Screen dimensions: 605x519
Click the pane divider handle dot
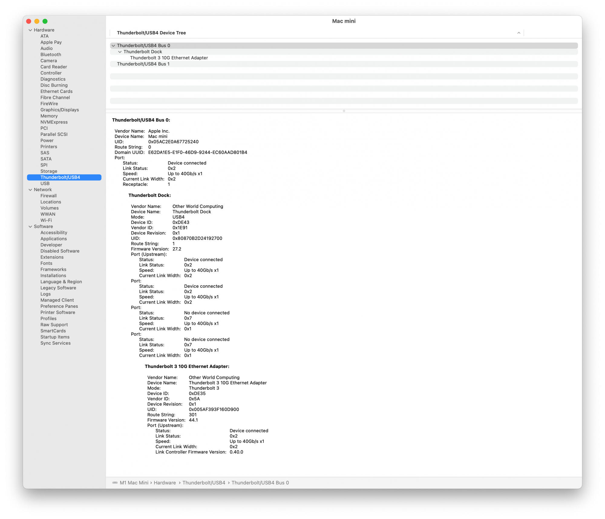[x=344, y=111]
